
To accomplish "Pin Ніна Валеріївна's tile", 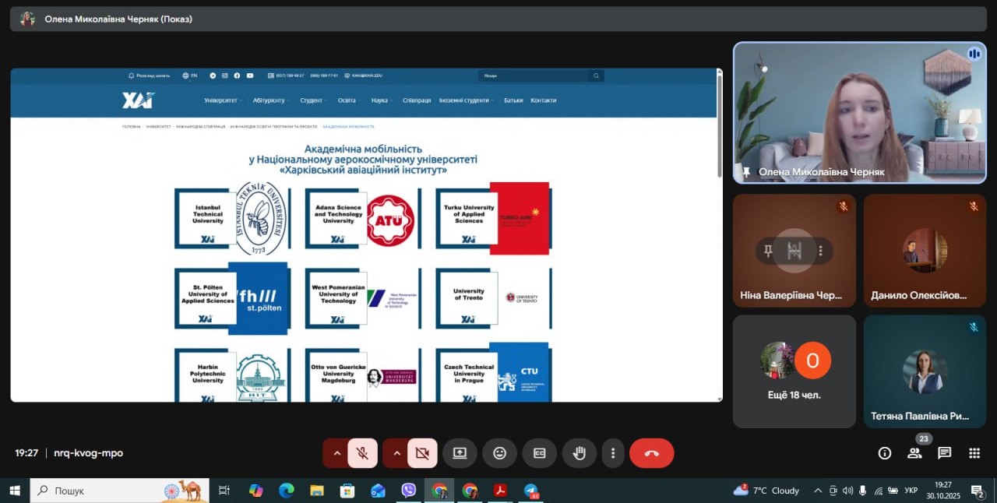I will pyautogui.click(x=768, y=251).
